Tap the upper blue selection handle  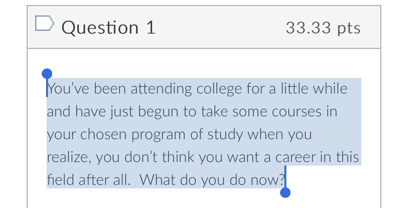[47, 74]
